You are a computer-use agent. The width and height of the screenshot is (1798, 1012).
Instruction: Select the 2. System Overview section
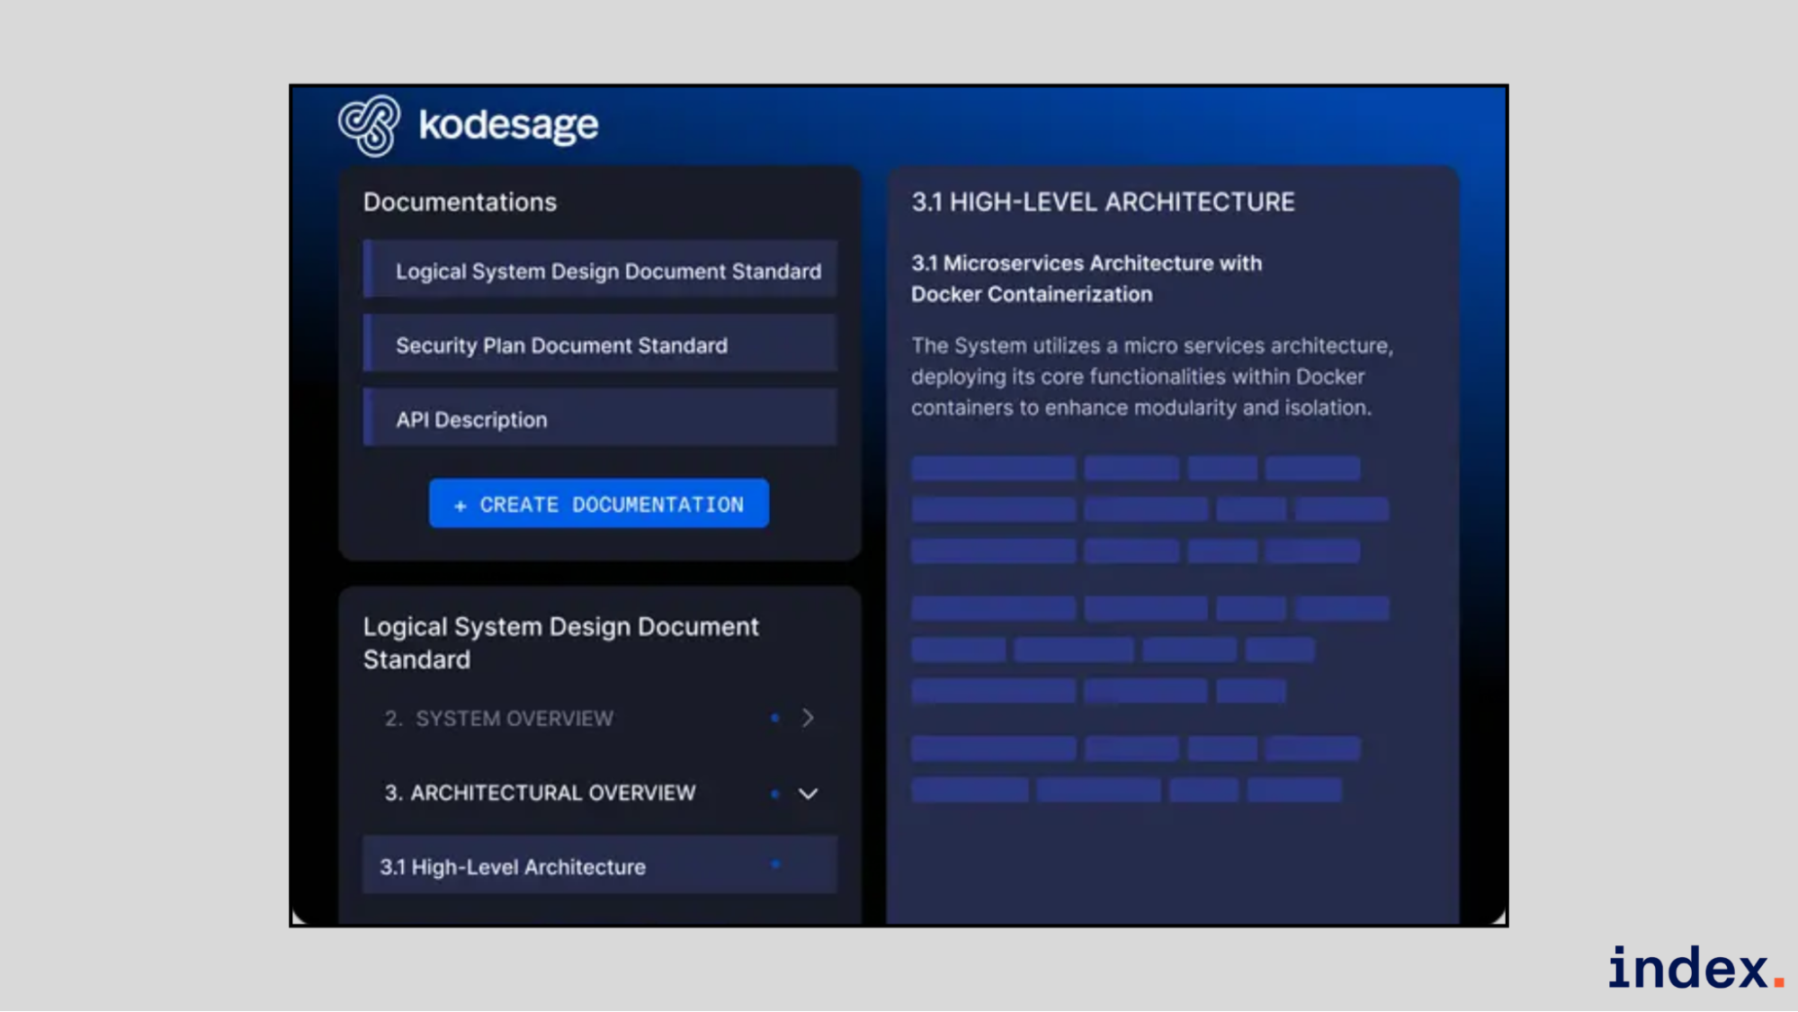[x=499, y=719]
